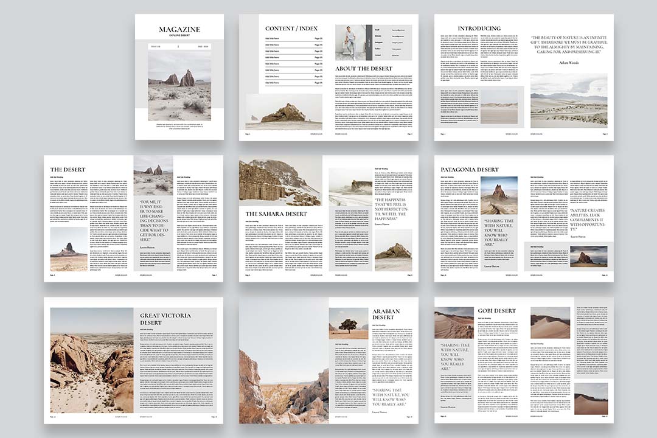Click the CONTENT / INDEX heading
Screen dimensions: 657x438
pyautogui.click(x=291, y=29)
